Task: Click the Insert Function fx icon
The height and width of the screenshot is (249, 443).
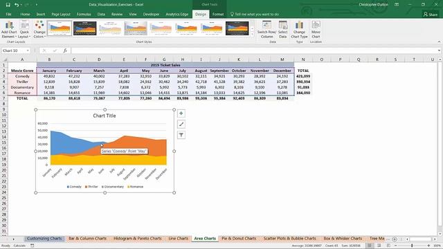Action: pyautogui.click(x=65, y=50)
